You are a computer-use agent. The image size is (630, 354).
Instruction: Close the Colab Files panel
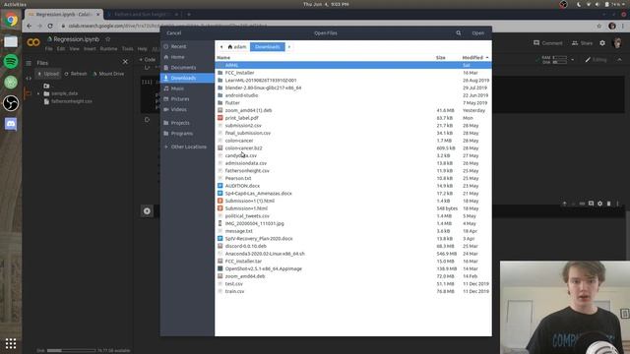click(125, 62)
